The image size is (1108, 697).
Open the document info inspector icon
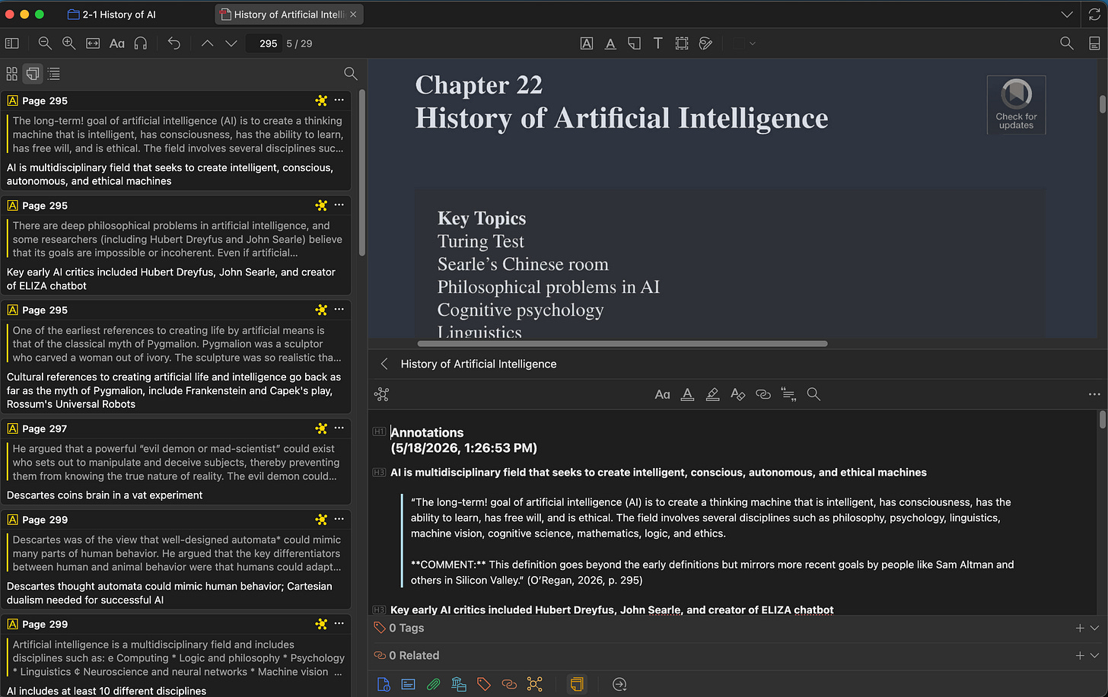pos(384,684)
